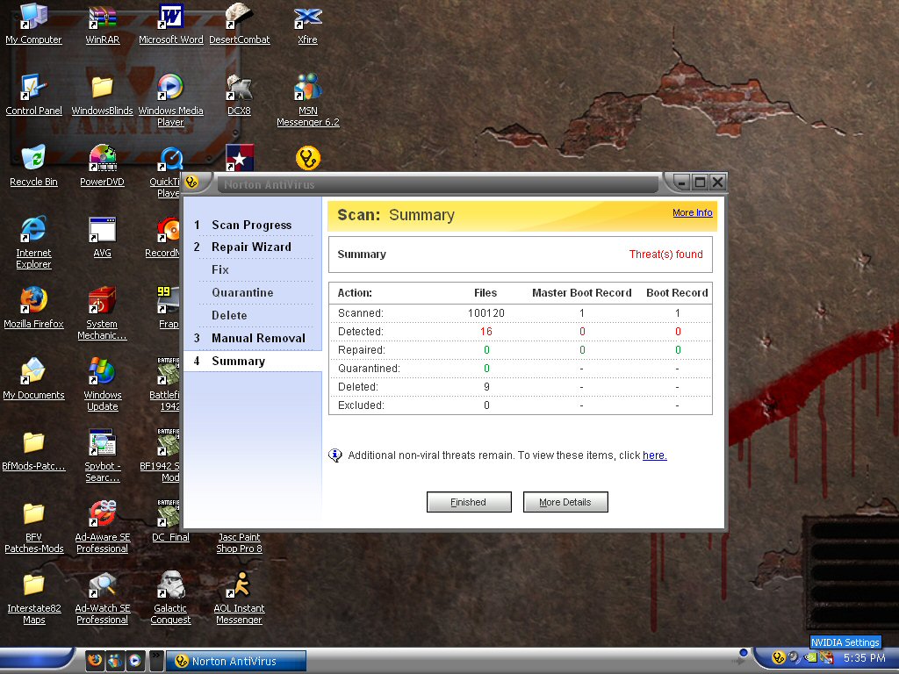Launch PowerDVD from the desktop
This screenshot has width=899, height=674.
[x=102, y=166]
